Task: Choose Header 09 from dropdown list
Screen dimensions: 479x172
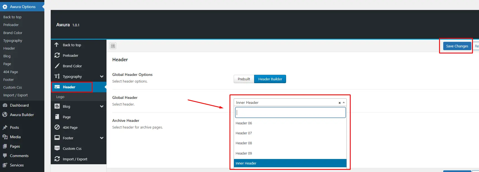Action: coord(290,153)
